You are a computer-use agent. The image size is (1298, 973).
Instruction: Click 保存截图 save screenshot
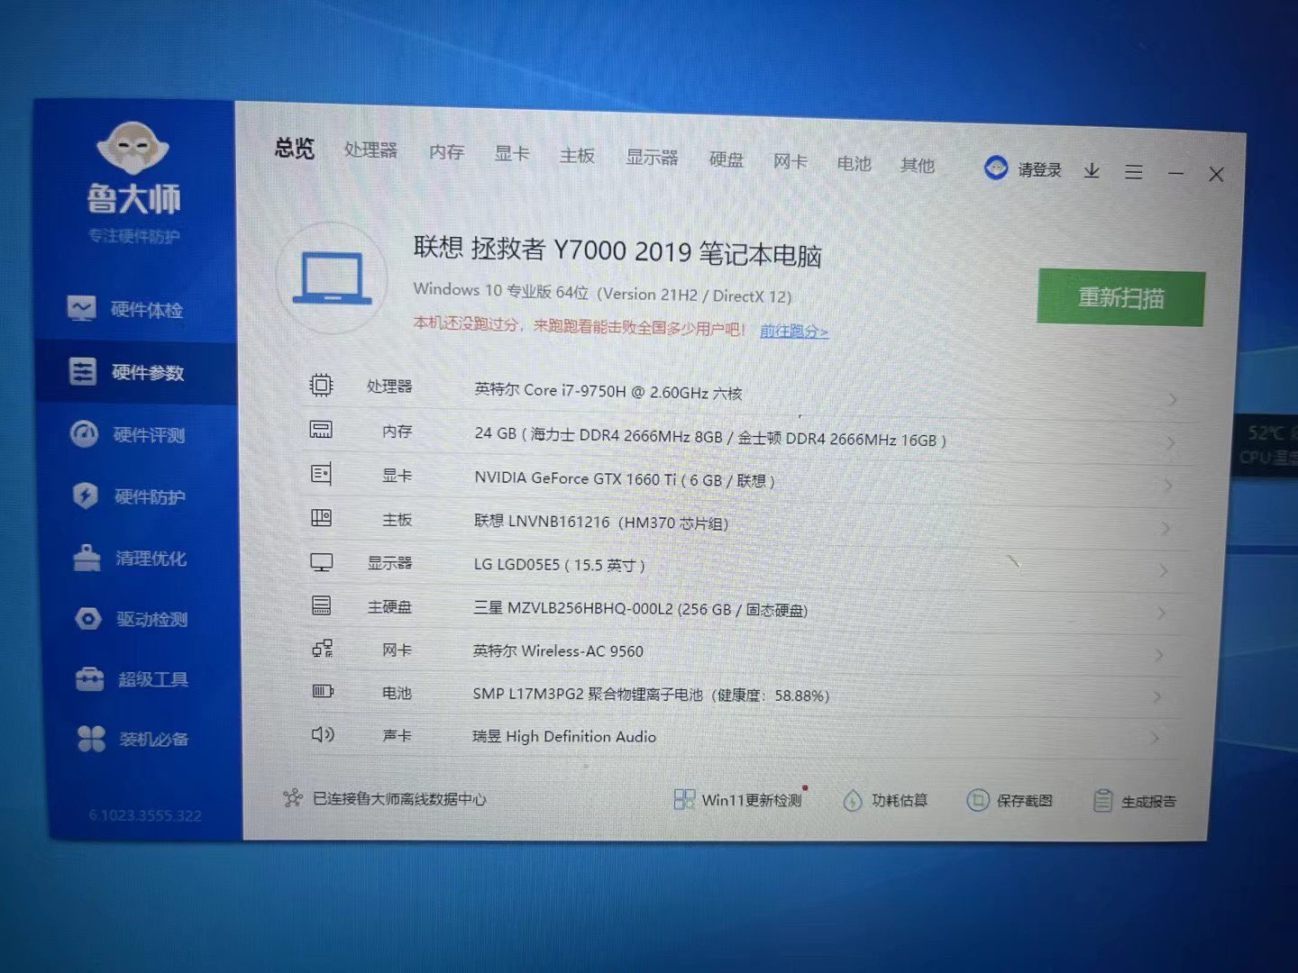[1010, 800]
